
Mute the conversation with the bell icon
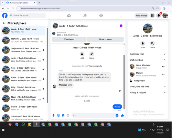(143, 43)
